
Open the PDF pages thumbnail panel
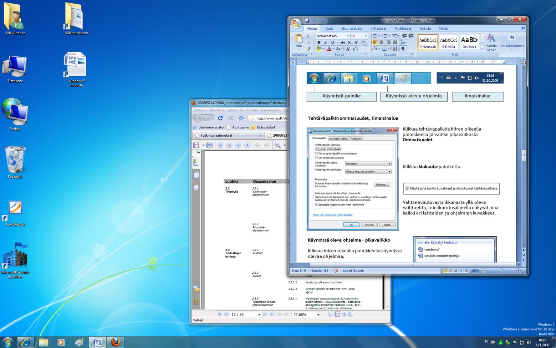[x=196, y=175]
